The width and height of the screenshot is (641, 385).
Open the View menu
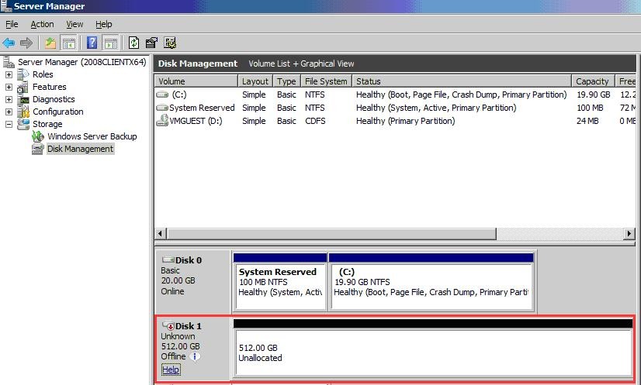[x=74, y=25]
